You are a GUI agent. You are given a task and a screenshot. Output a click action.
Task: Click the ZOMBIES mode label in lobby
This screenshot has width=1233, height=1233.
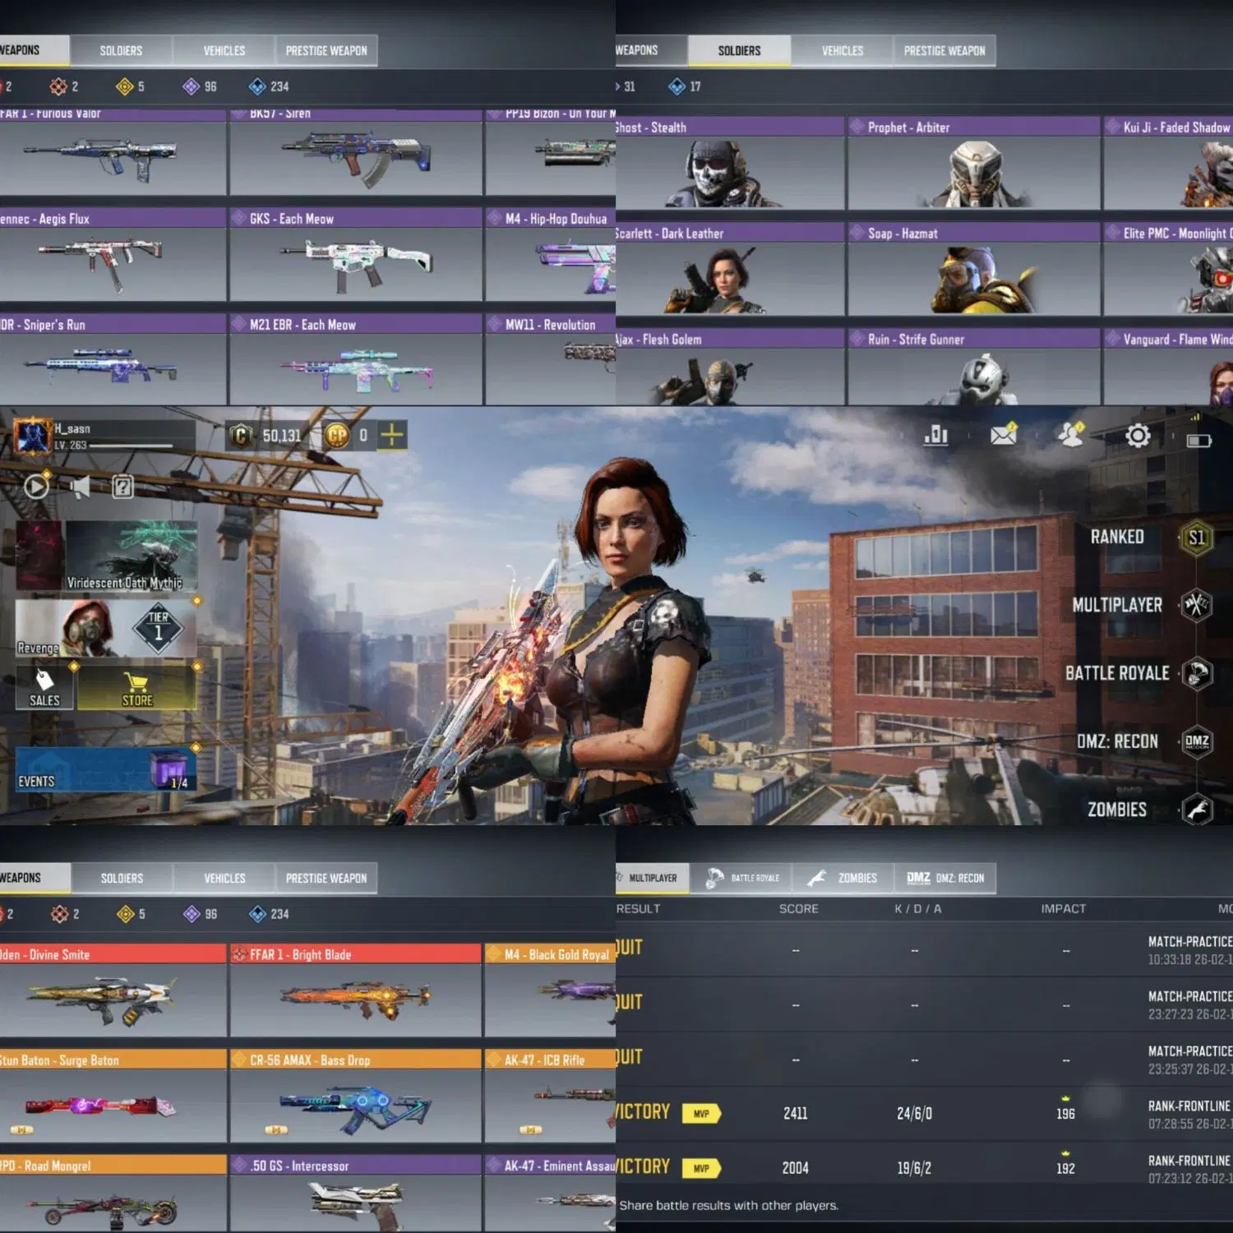tap(1117, 810)
